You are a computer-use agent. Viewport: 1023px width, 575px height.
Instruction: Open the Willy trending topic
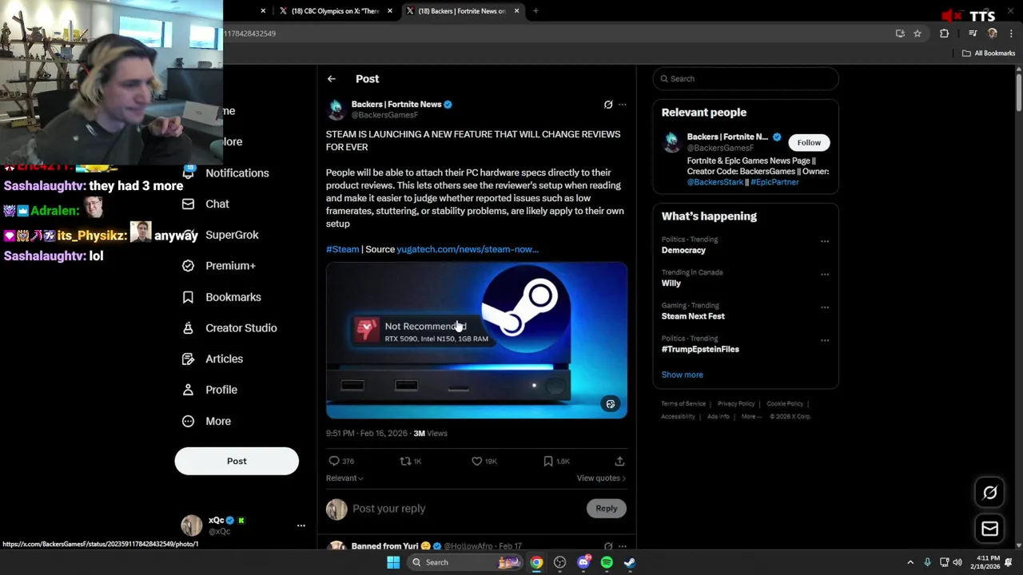(671, 284)
